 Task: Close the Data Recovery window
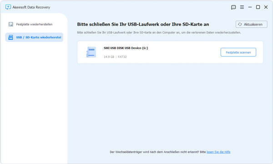266,7
